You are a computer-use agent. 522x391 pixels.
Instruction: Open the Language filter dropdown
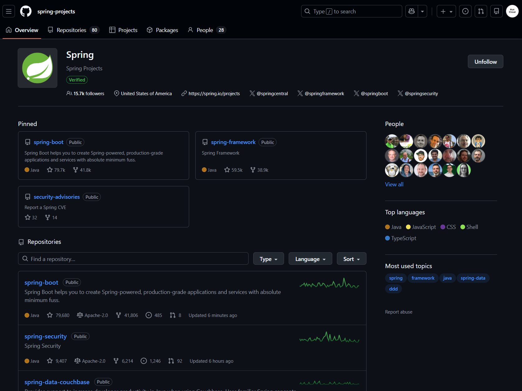(x=310, y=258)
